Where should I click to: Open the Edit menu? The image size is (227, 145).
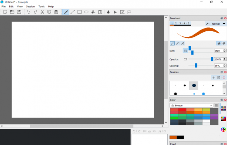(11, 7)
